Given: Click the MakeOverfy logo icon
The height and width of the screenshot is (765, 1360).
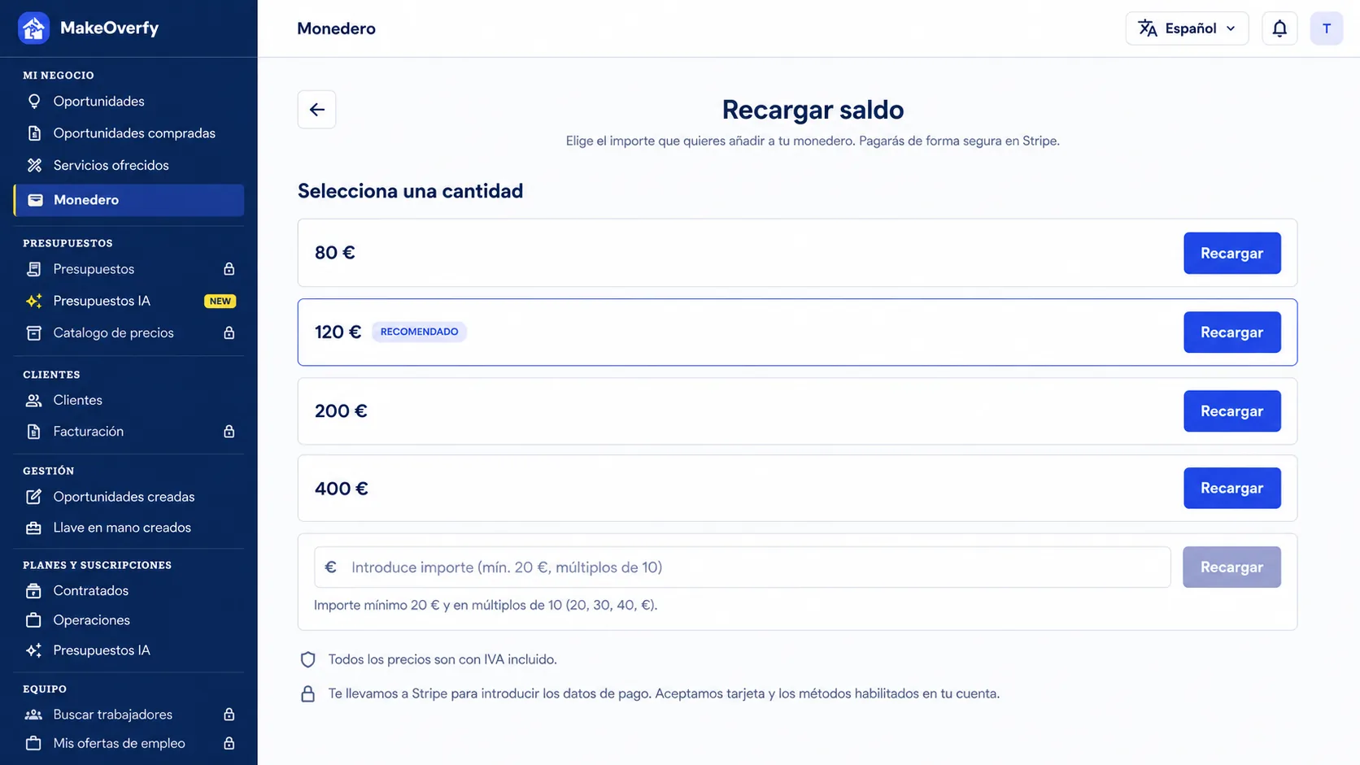Looking at the screenshot, I should coord(33,28).
